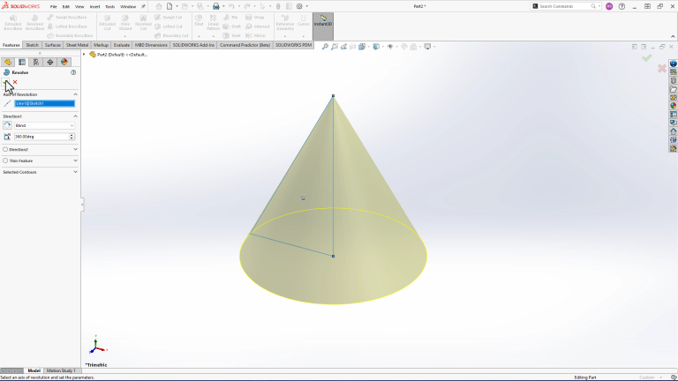The image size is (678, 381).
Task: Switch to the Motion Study 1 tab
Action: click(x=61, y=370)
